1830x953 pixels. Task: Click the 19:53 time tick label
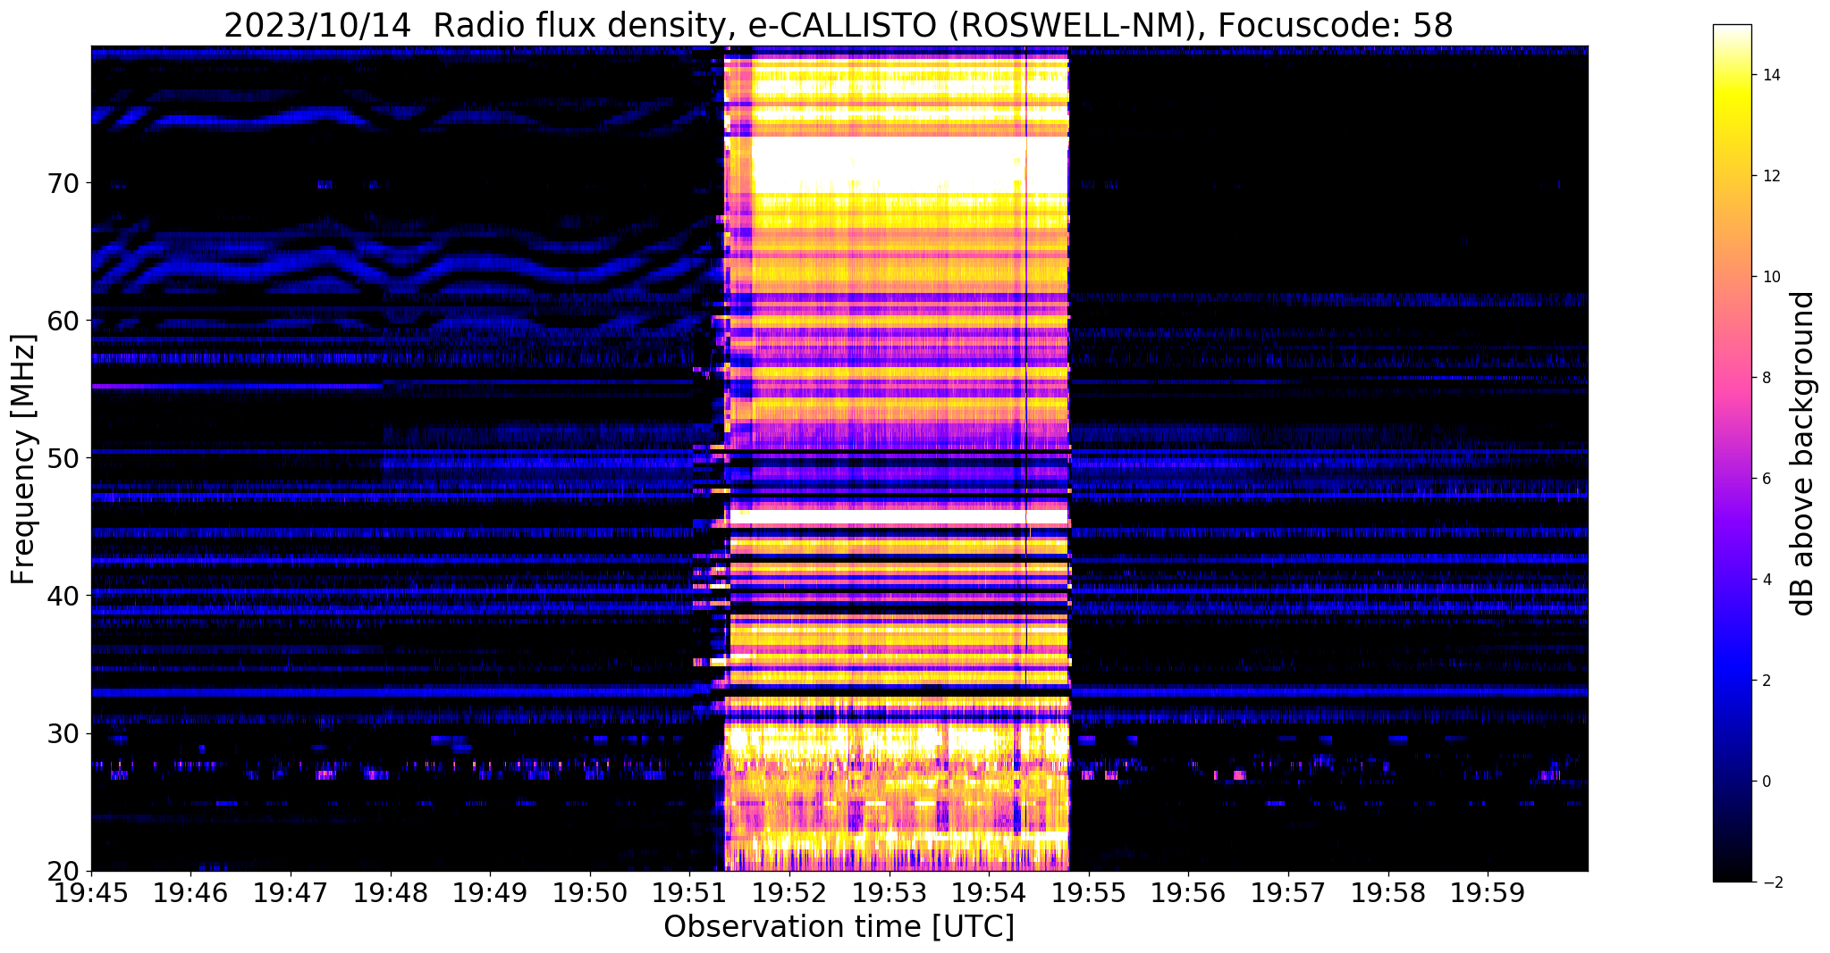[889, 893]
